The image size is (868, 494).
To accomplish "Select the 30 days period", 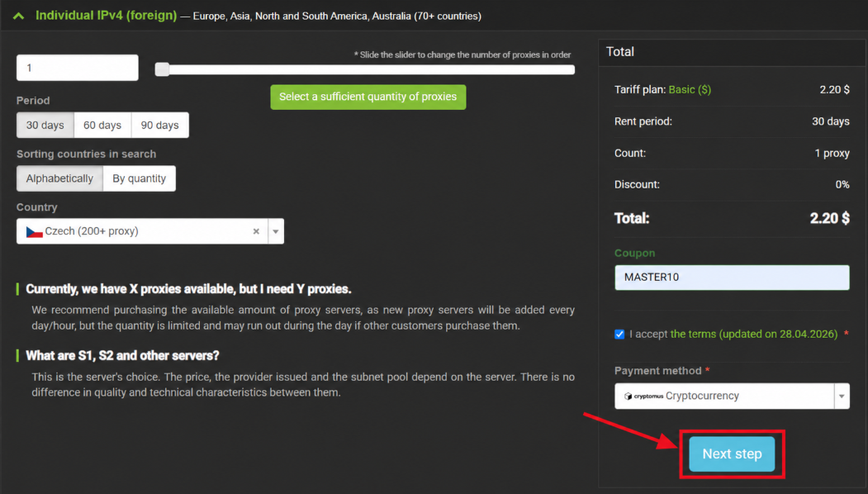I will coord(45,126).
